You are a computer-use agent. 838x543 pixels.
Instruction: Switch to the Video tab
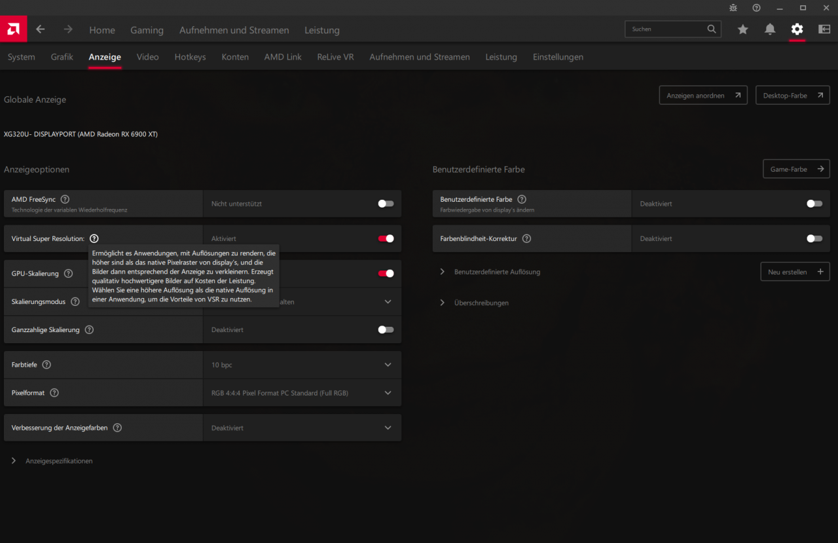click(x=148, y=57)
